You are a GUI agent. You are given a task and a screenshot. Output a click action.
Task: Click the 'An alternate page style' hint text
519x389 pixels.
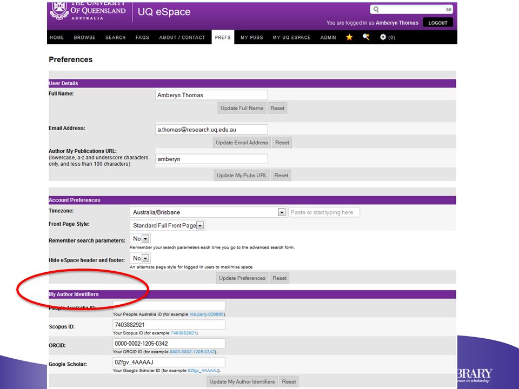click(x=191, y=267)
